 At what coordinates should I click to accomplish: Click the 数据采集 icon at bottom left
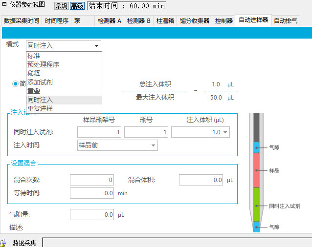coord(3,243)
